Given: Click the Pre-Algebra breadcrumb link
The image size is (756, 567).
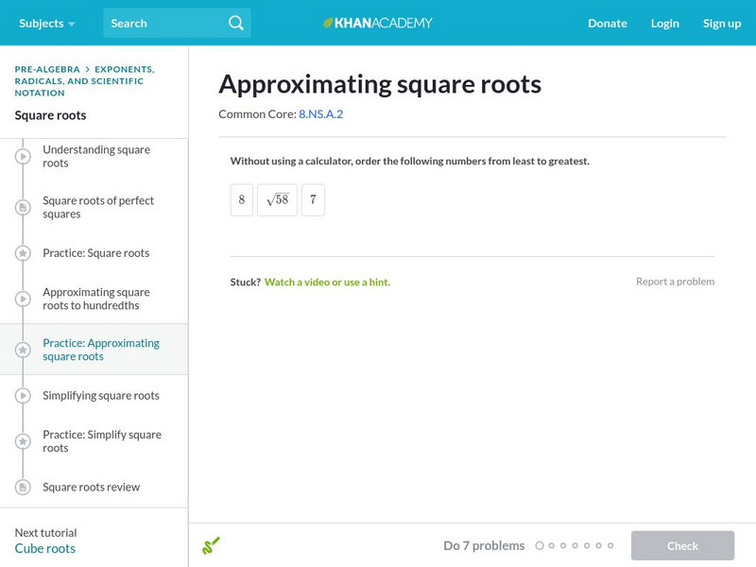Looking at the screenshot, I should coord(47,69).
